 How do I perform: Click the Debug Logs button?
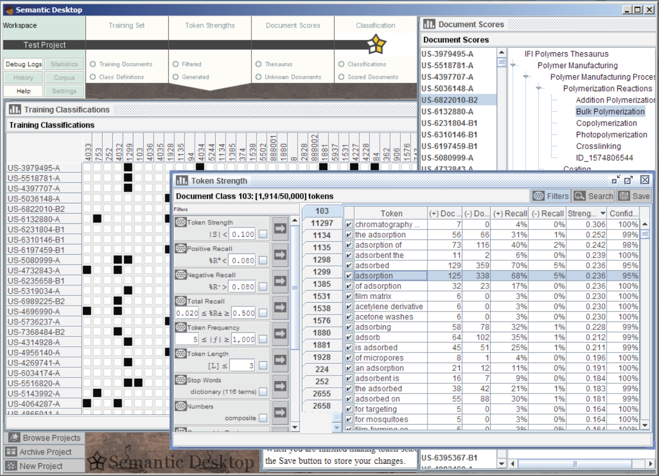24,64
